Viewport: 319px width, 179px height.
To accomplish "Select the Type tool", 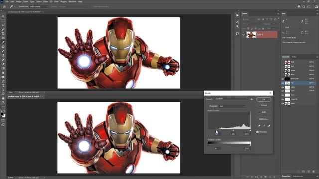I will click(x=3, y=86).
